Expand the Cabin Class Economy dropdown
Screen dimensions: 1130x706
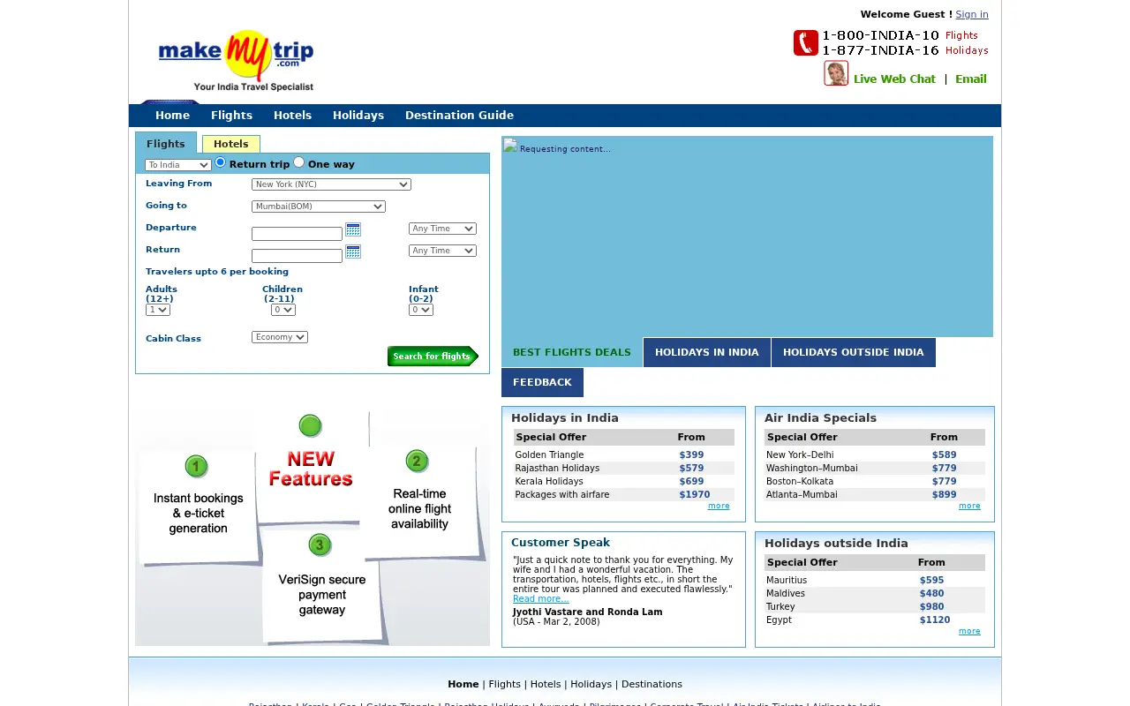click(280, 337)
